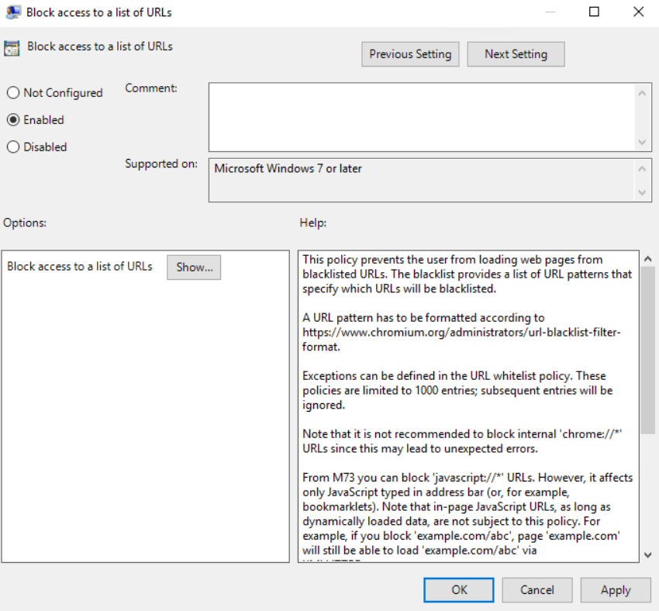The width and height of the screenshot is (659, 611).
Task: Select the Not Configured radio button
Action: (x=13, y=93)
